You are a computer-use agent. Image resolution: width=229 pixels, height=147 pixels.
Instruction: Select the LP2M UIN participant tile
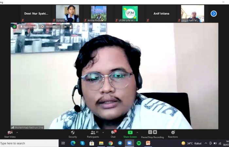tap(130, 13)
